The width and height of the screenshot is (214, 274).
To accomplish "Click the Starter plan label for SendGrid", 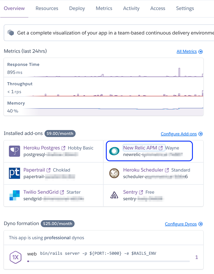I will click(x=74, y=192).
